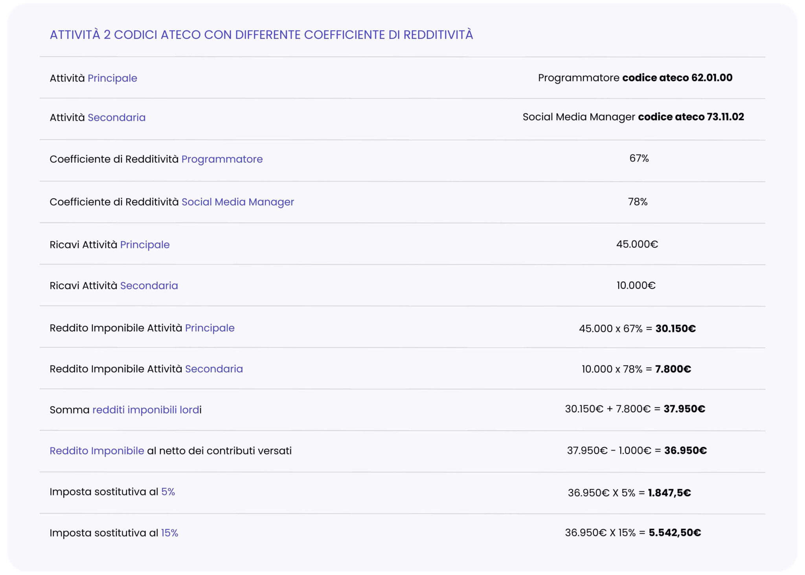Screen dimensions: 805x575
Task: Click 'codice ateco 73.11.02' text
Action: pyautogui.click(x=691, y=117)
